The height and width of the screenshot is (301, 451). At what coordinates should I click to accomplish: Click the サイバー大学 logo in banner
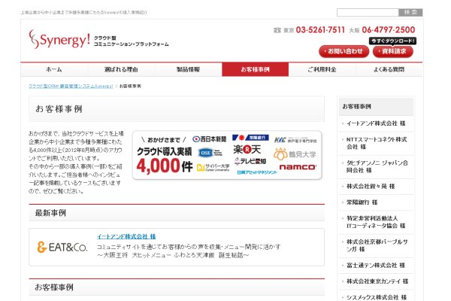(x=213, y=167)
